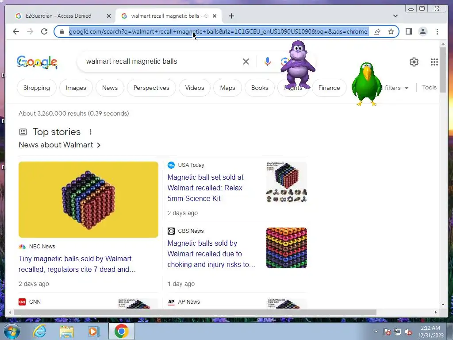Screen dimensions: 453x340
Task: Open Maps results filter
Action: [x=228, y=88]
